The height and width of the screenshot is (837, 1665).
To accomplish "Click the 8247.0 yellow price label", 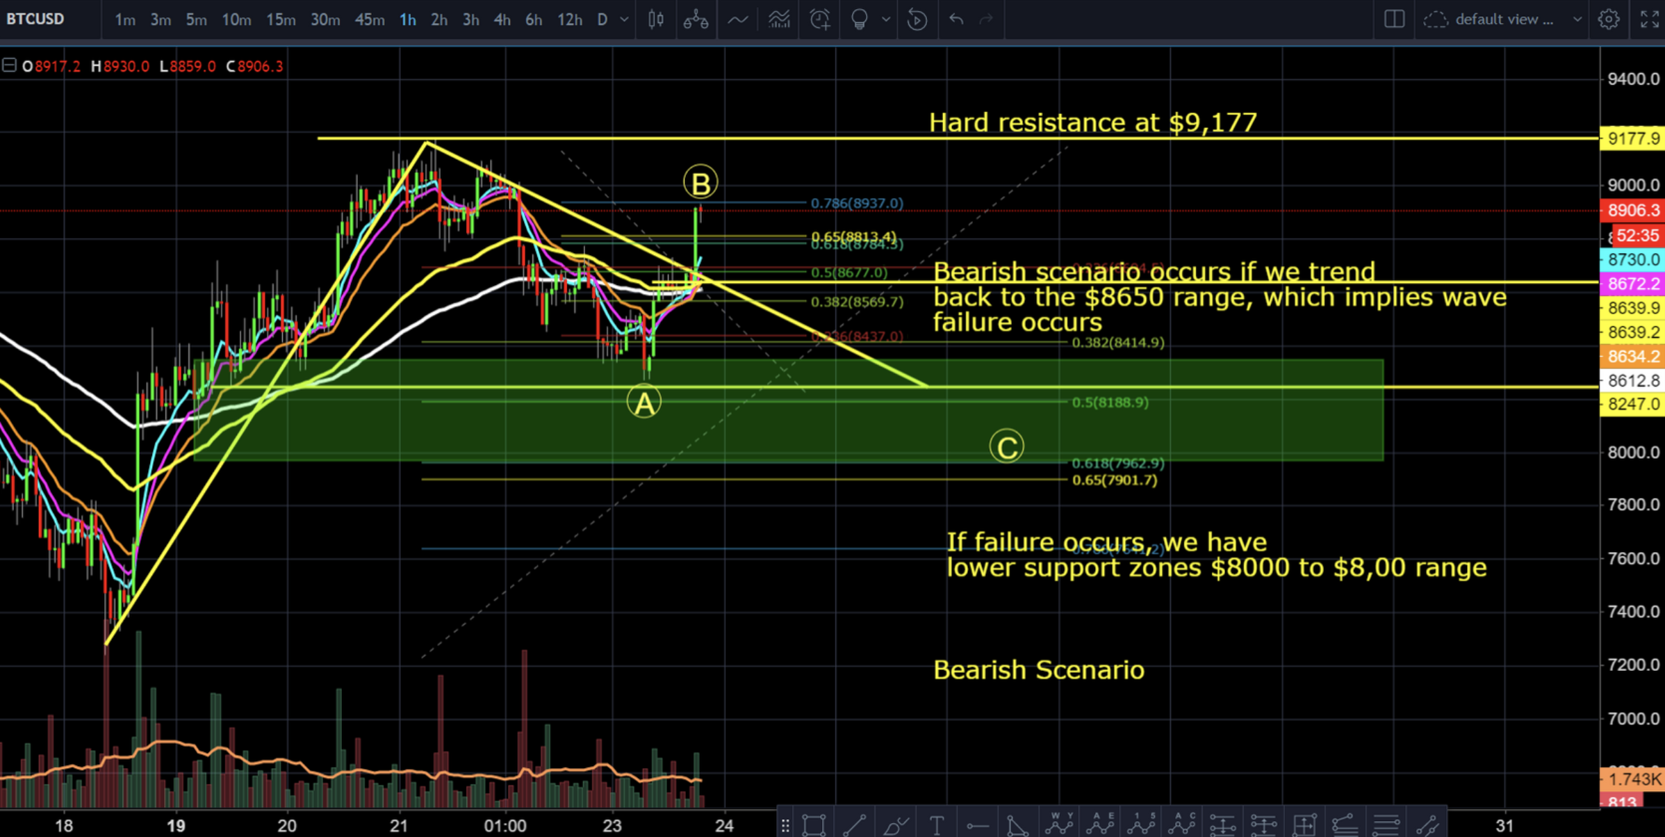I will coord(1633,405).
